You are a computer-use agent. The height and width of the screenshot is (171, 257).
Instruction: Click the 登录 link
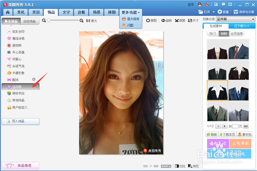click(x=191, y=5)
